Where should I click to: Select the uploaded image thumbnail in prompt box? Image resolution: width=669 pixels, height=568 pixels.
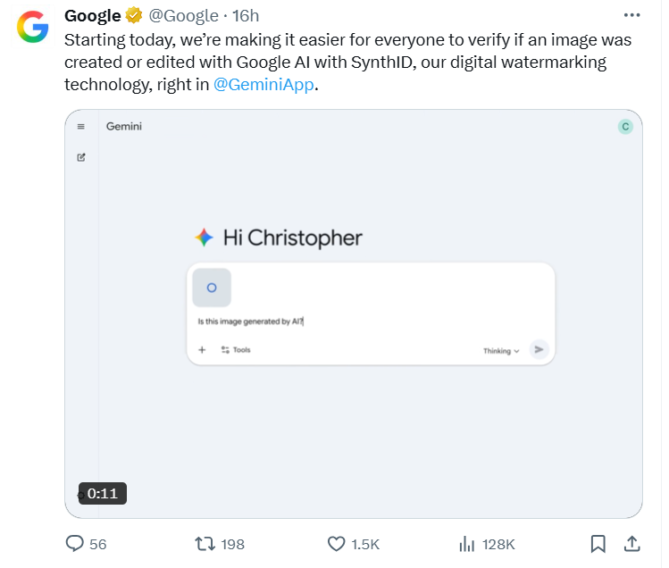point(212,288)
